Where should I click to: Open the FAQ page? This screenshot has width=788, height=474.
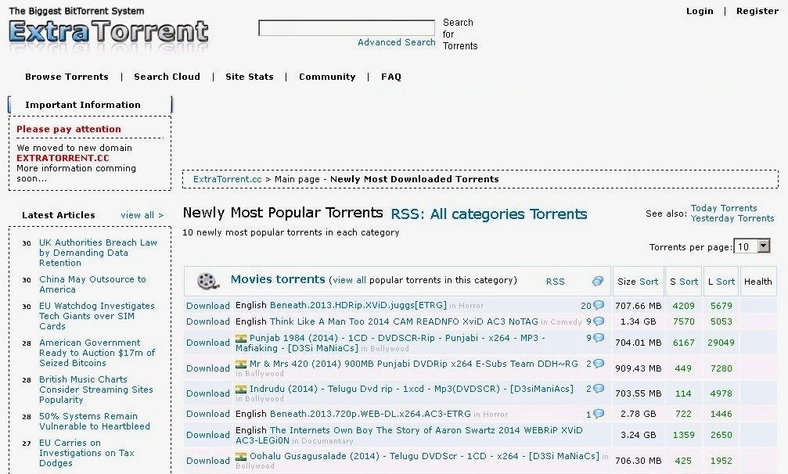(x=390, y=77)
